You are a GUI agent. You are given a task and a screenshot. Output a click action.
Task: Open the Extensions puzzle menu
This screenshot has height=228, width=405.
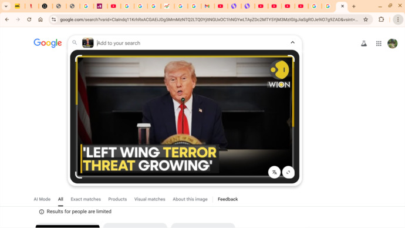coord(382,19)
